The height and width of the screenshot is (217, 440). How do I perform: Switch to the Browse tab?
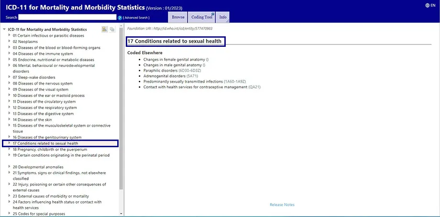click(x=178, y=17)
